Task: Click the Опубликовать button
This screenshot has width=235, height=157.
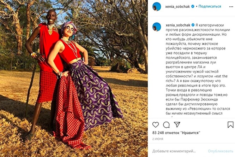Action: pyautogui.click(x=221, y=151)
